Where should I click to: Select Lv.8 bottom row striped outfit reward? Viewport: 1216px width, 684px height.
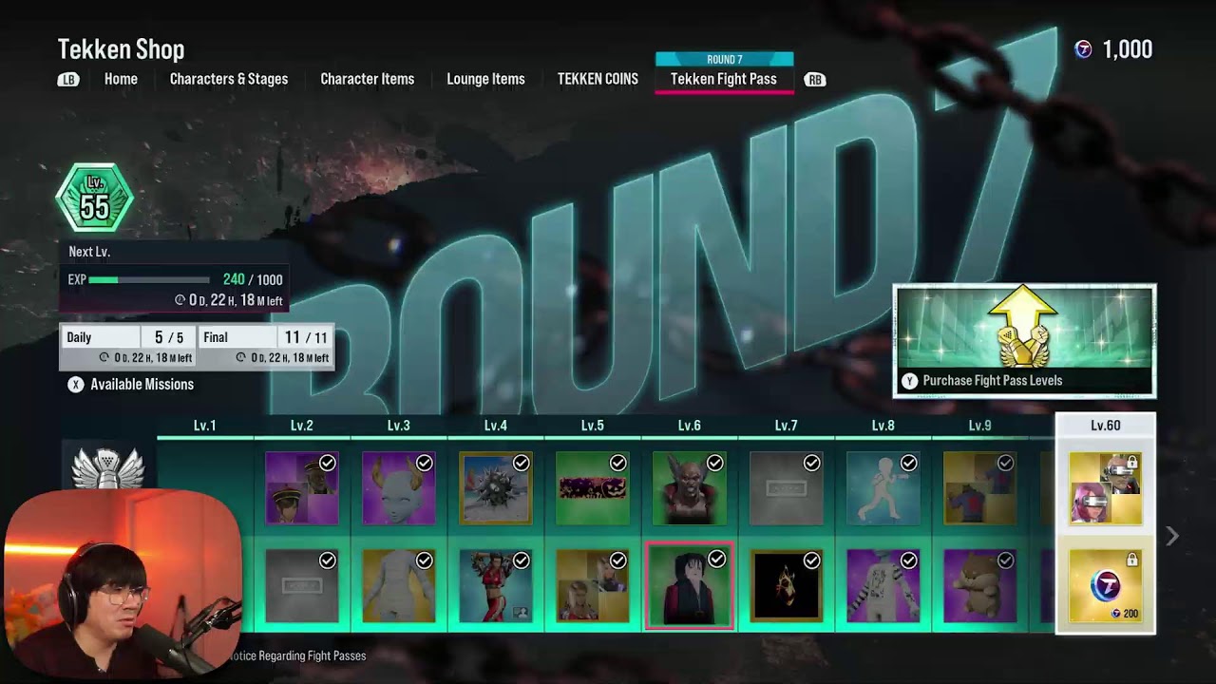coord(883,586)
